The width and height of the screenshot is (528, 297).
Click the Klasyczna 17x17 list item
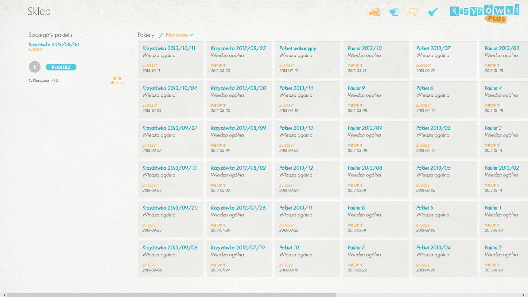[x=76, y=80]
